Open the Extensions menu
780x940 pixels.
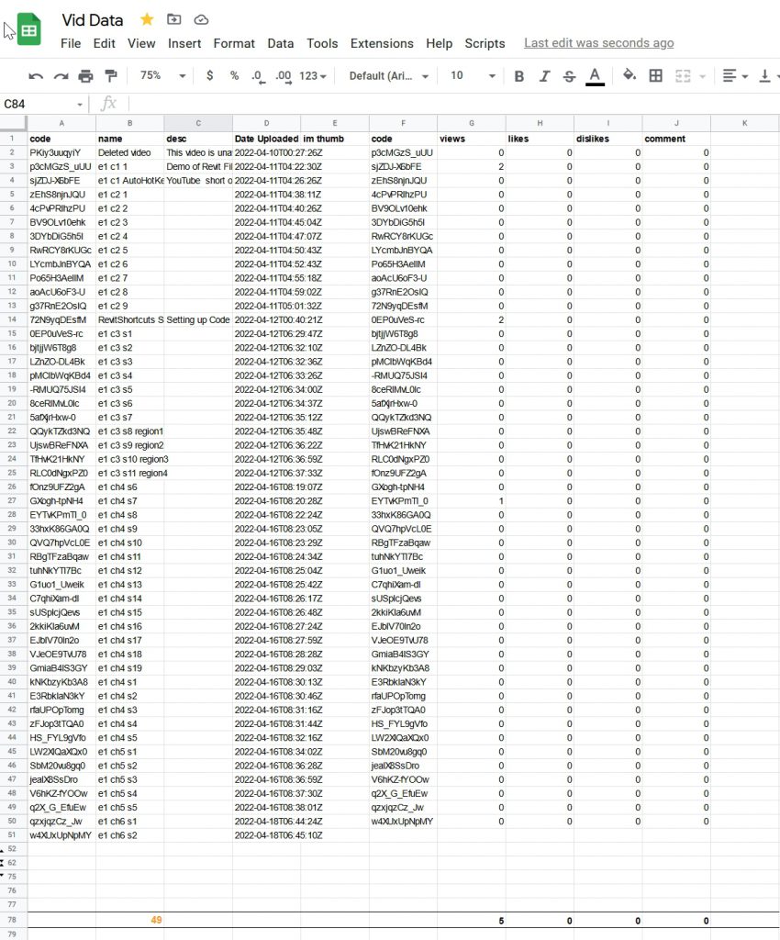pyautogui.click(x=382, y=43)
